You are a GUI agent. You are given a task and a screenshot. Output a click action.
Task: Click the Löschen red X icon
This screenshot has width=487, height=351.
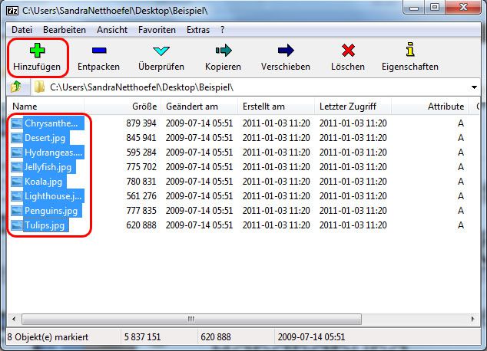[348, 50]
